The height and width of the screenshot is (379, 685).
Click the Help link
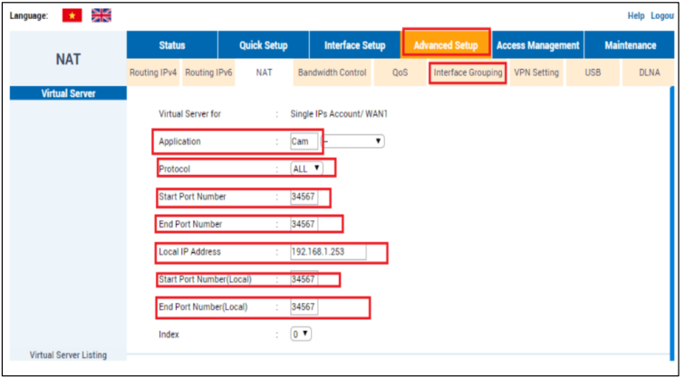(x=635, y=16)
